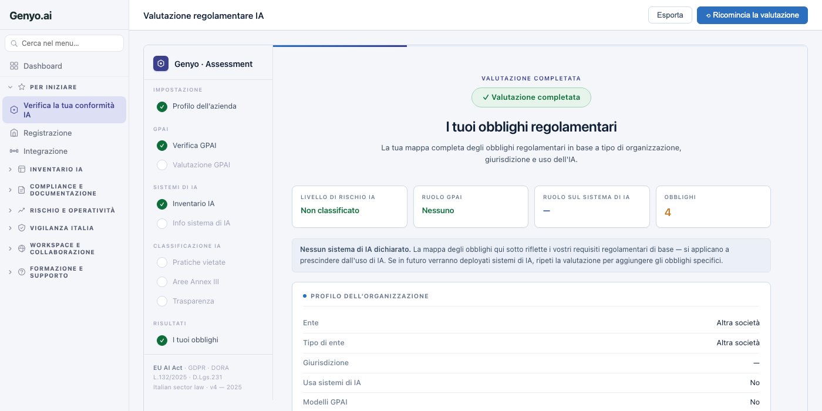Expand the Compliance e documentazione chevron
Image resolution: width=822 pixels, height=411 pixels.
tap(11, 190)
